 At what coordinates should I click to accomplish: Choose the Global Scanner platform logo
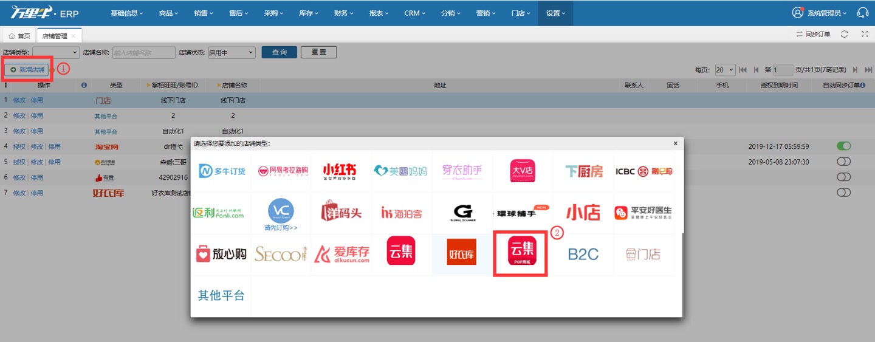point(462,213)
